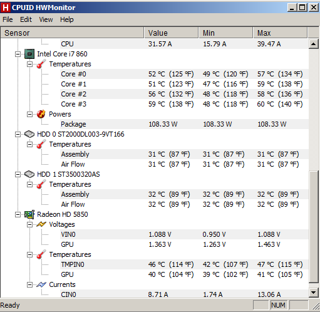This screenshot has height=312, width=320.
Task: Click the Sensor column header
Action: (72, 33)
